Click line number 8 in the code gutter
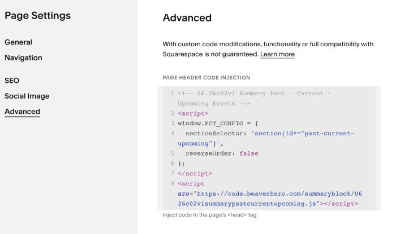 tap(173, 184)
